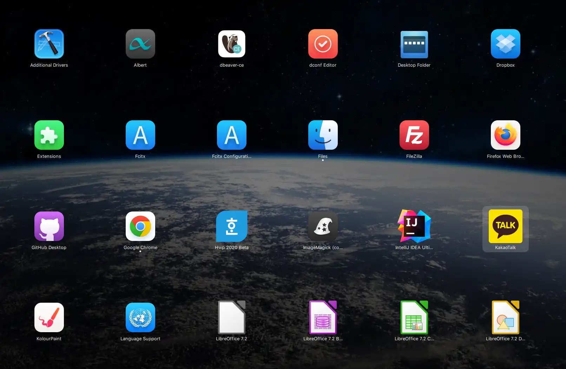Image resolution: width=566 pixels, height=369 pixels.
Task: Launch the IntelliJ IDEA Ultimate icon
Action: pyautogui.click(x=414, y=226)
